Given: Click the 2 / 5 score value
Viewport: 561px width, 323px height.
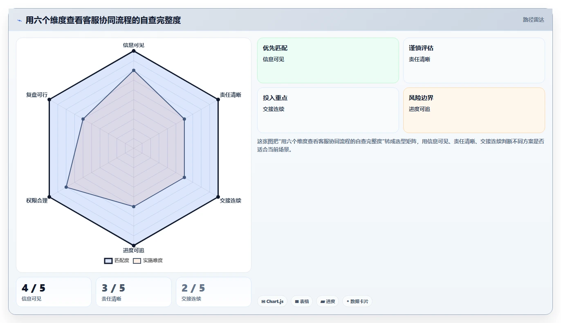Looking at the screenshot, I should tap(193, 288).
